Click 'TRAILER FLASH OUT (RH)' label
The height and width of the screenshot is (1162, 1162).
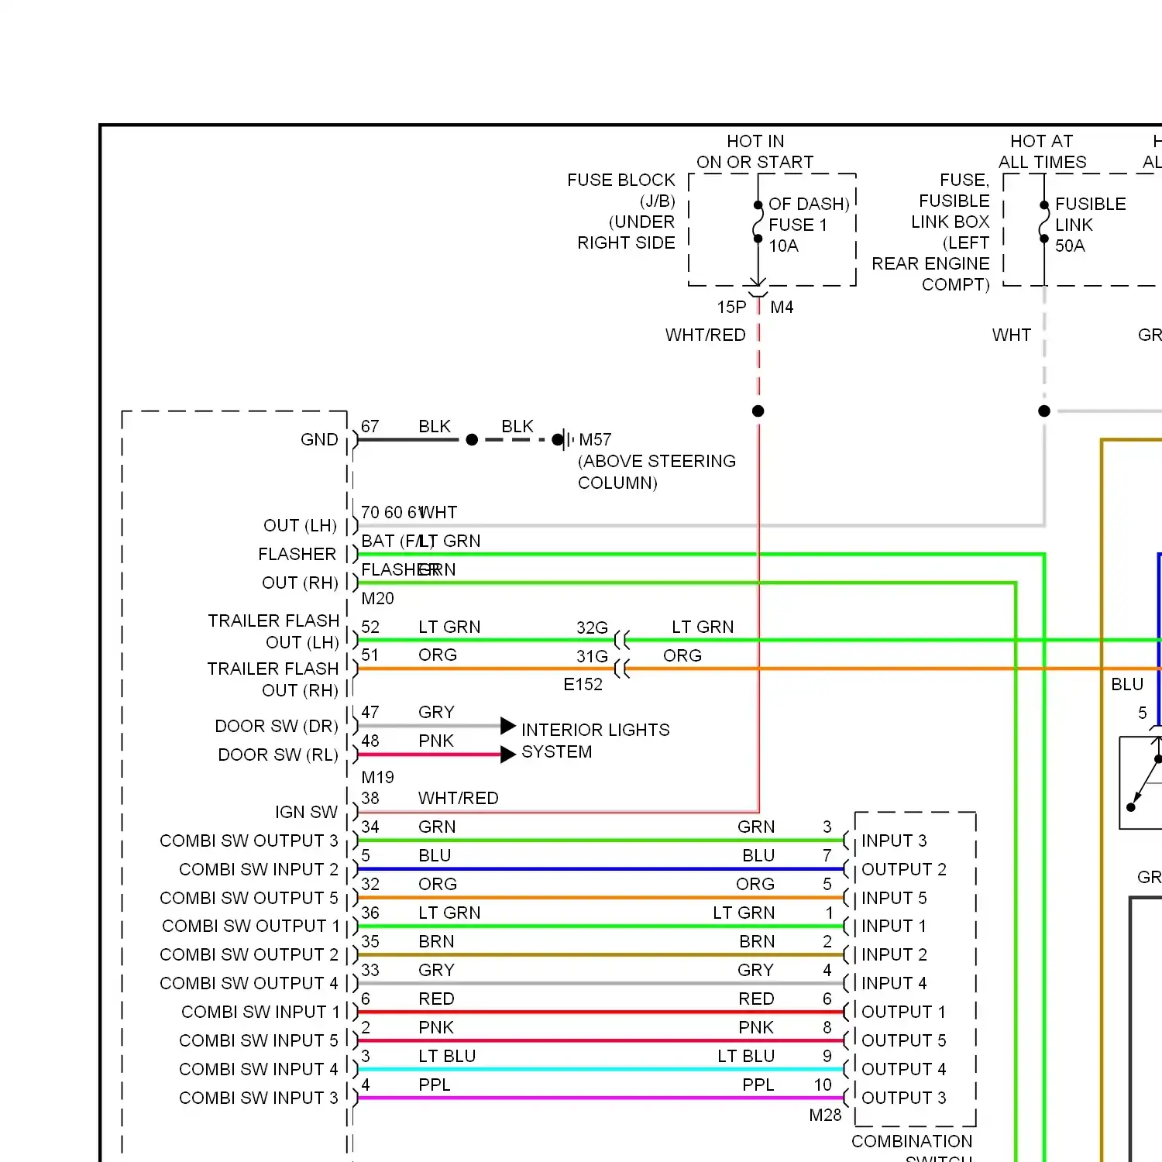tap(273, 679)
